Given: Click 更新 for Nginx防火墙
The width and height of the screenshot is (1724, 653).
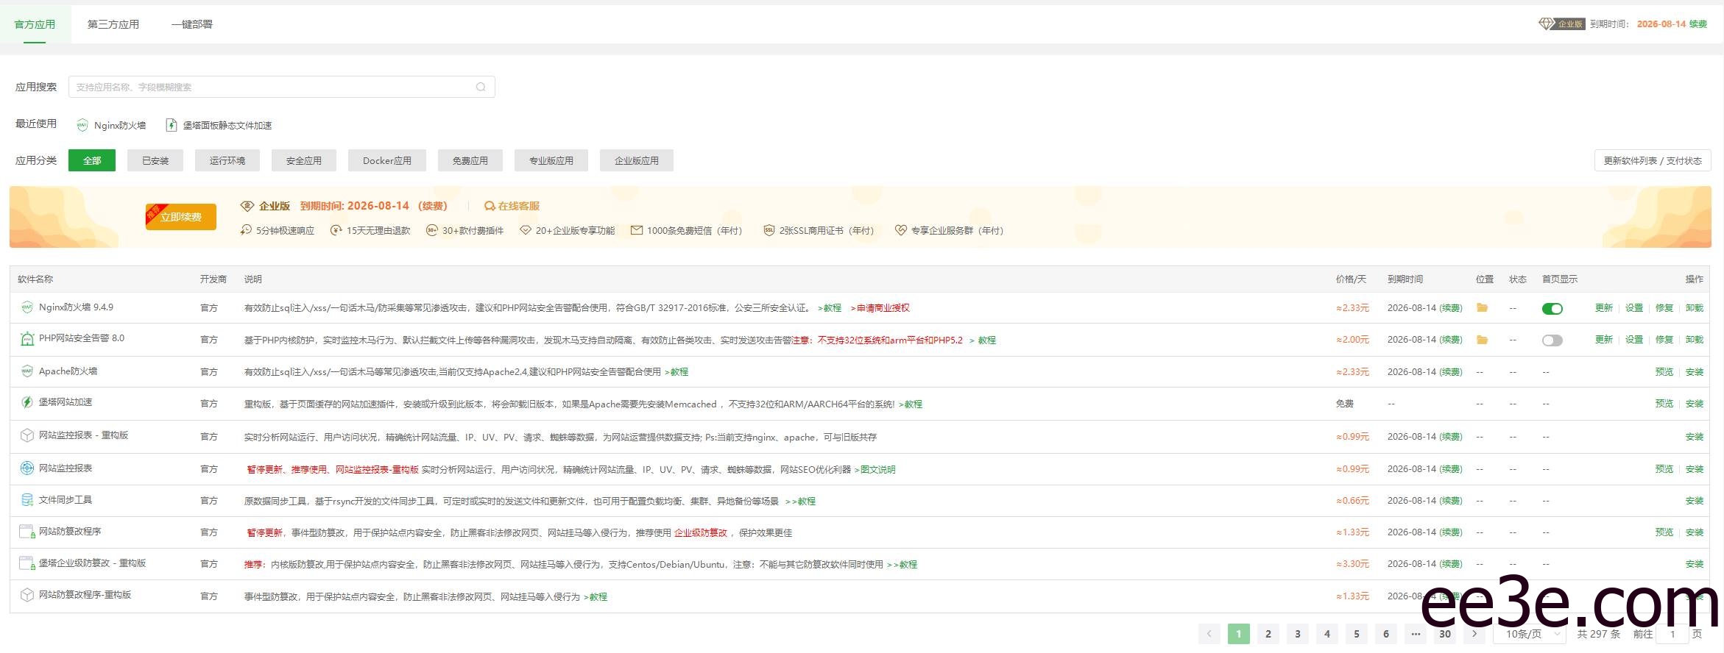Looking at the screenshot, I should coord(1604,308).
